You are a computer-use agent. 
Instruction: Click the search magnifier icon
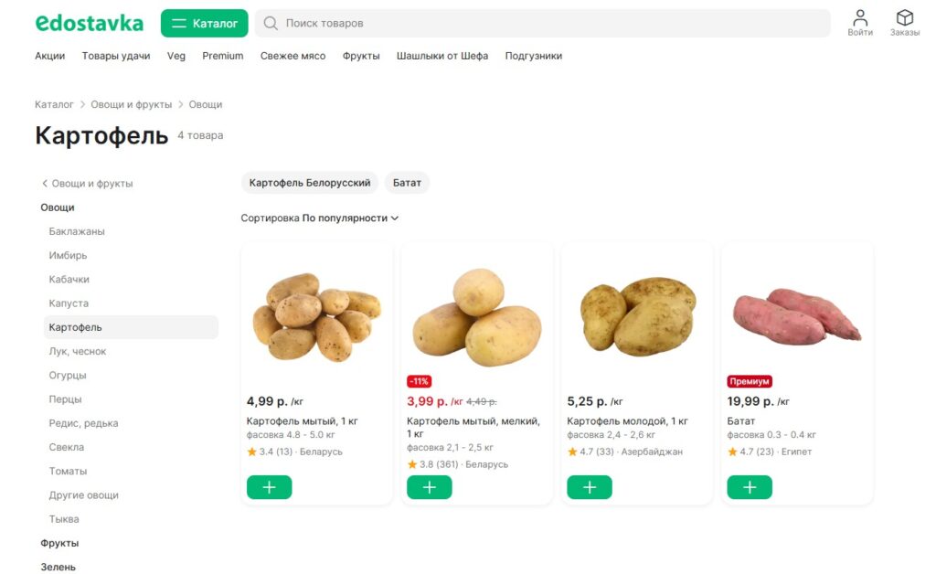[x=271, y=23]
